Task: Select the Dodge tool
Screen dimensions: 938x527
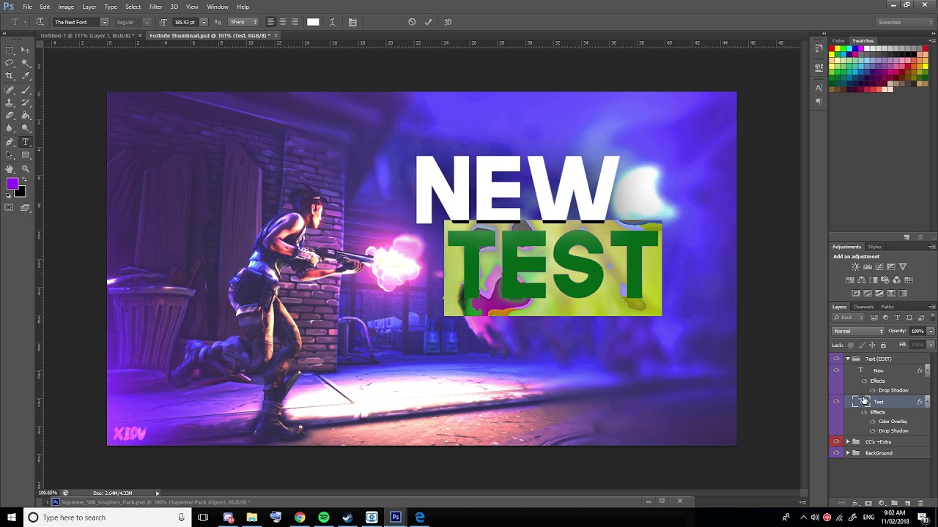Action: (x=26, y=129)
